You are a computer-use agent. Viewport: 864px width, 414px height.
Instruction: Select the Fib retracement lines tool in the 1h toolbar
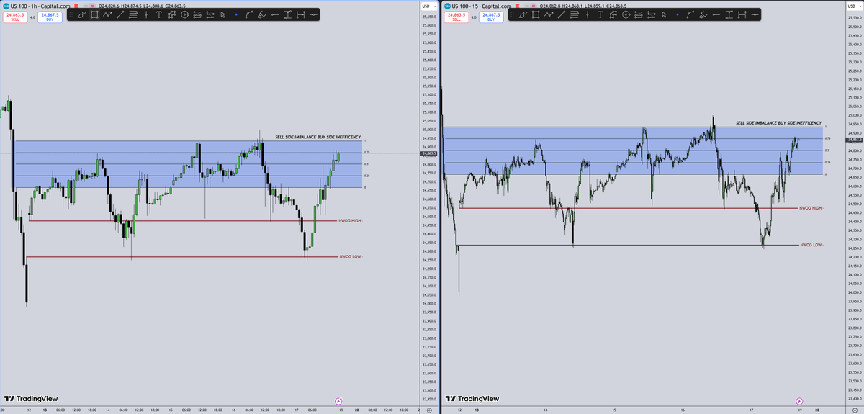click(x=133, y=14)
